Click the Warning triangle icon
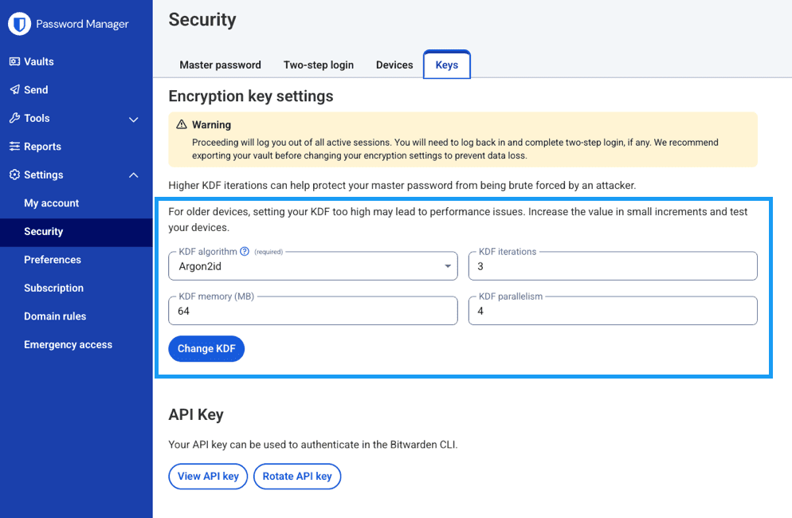The image size is (792, 518). (x=182, y=124)
